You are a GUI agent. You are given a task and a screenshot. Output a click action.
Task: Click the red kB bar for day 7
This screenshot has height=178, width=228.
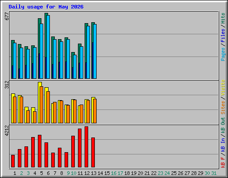(53, 160)
